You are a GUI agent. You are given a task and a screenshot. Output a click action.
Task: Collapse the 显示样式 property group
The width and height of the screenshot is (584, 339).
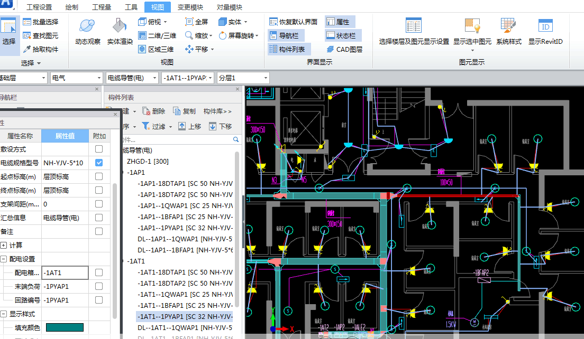click(x=4, y=314)
